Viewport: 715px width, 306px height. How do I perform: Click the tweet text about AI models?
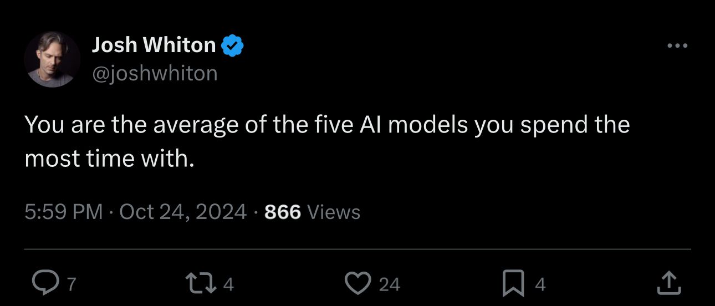point(327,125)
